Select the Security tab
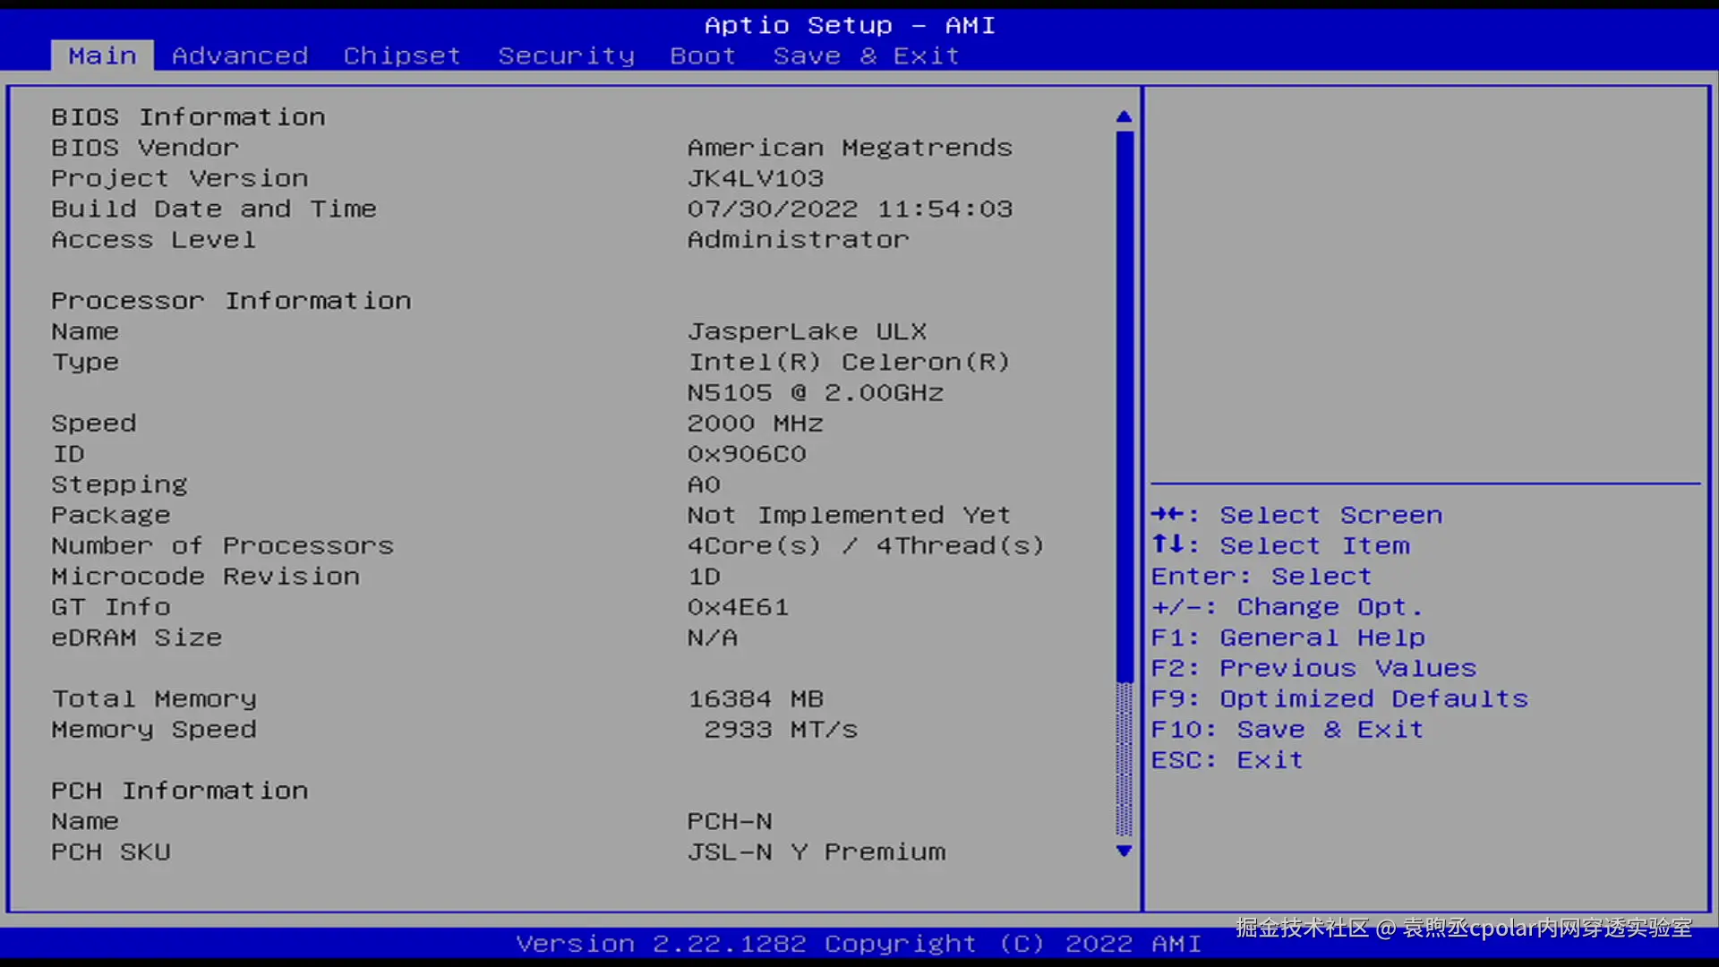This screenshot has width=1719, height=967. pyautogui.click(x=566, y=56)
